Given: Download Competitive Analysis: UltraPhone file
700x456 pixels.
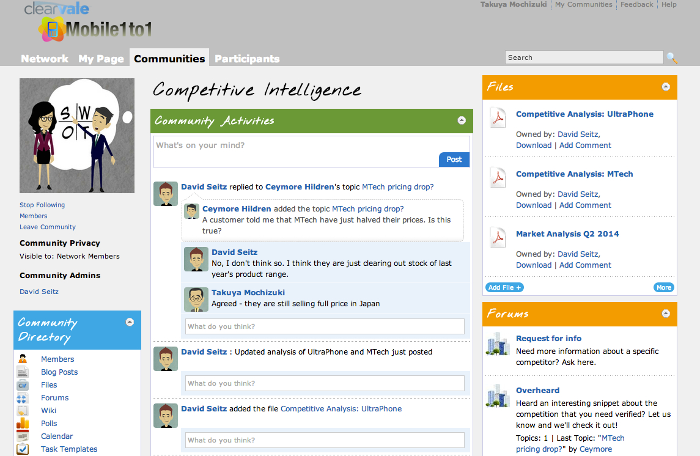Looking at the screenshot, I should coord(534,145).
